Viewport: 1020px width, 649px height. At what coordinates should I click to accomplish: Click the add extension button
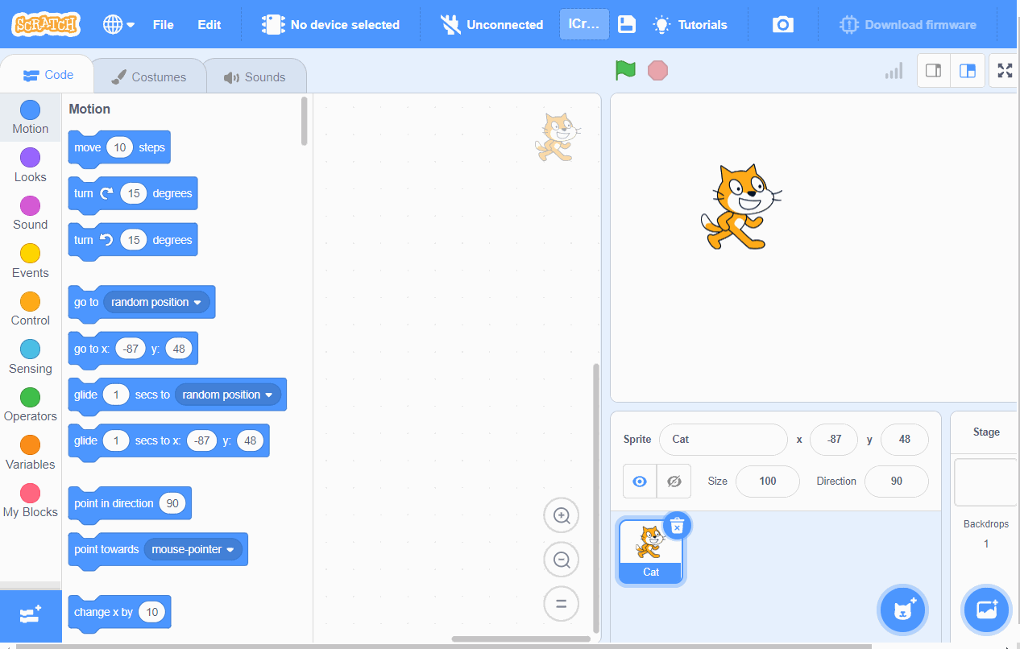[31, 616]
